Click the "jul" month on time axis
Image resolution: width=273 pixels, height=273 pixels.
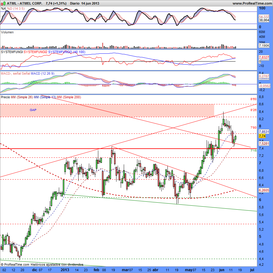click(252, 270)
